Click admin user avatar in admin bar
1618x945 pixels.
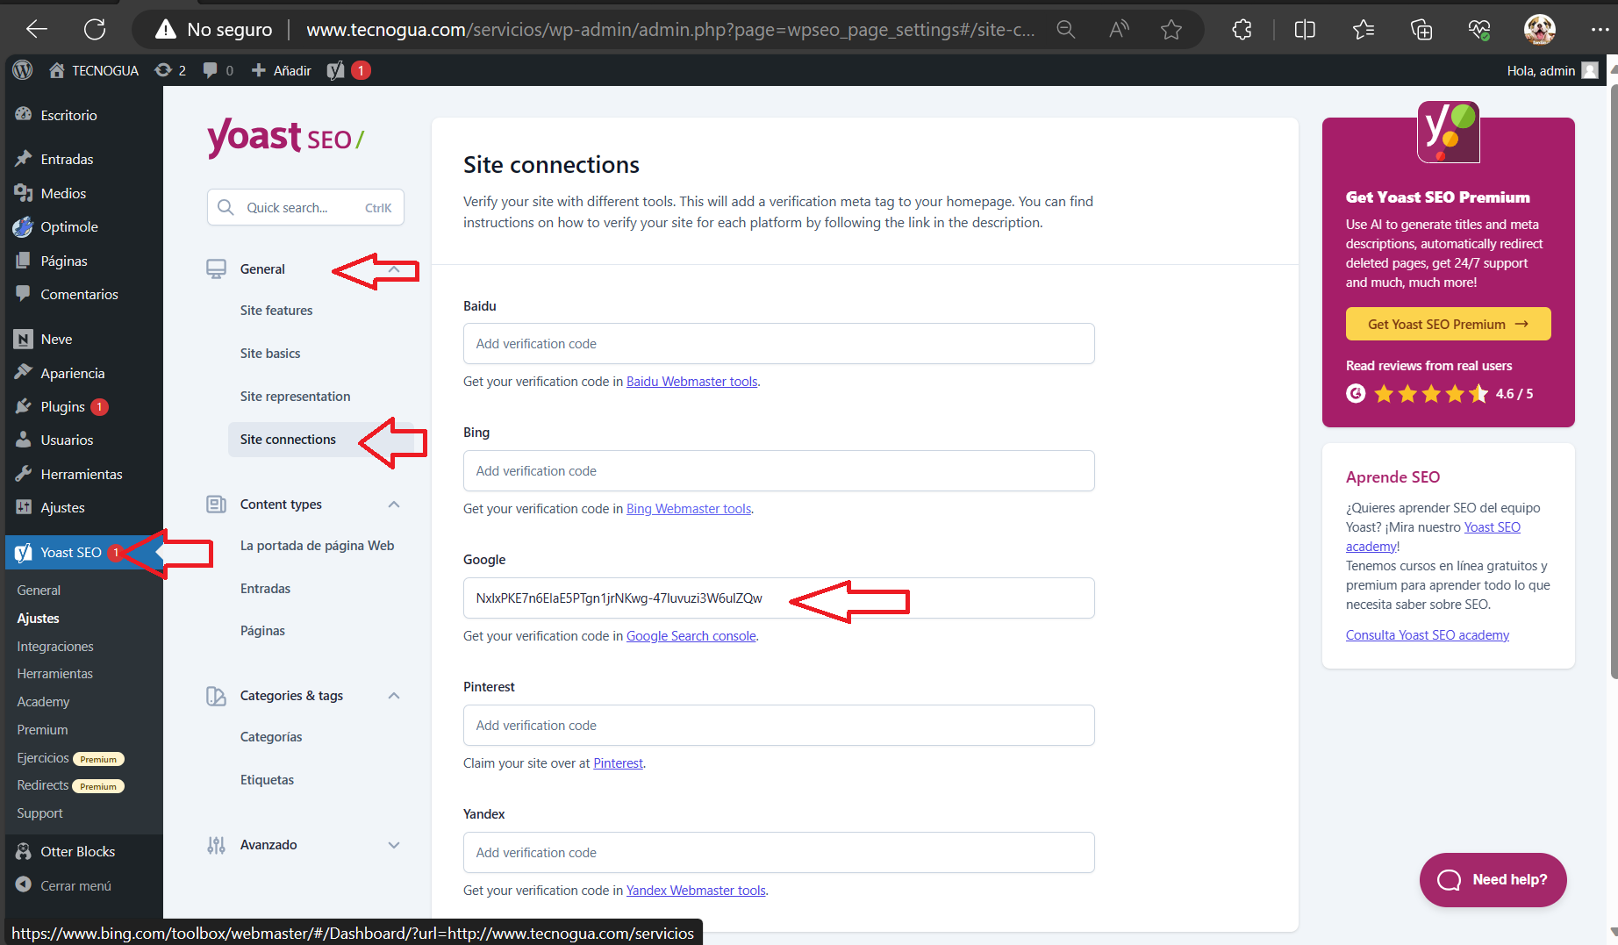click(x=1590, y=70)
